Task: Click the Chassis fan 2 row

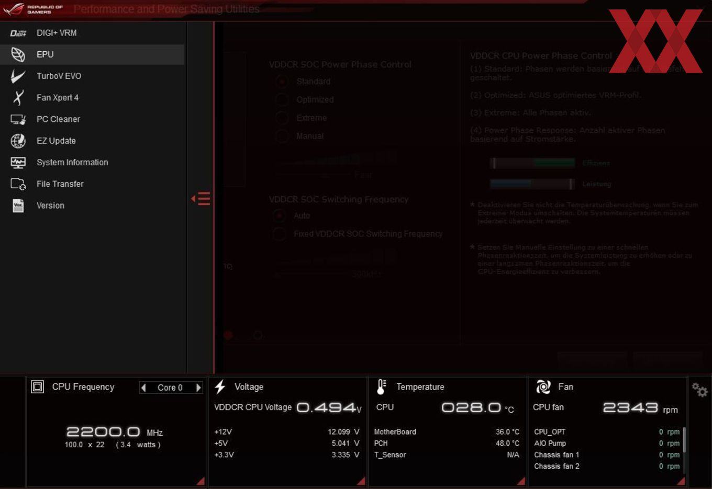Action: click(x=607, y=467)
